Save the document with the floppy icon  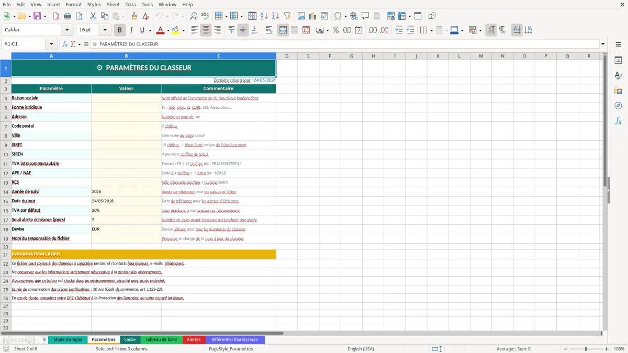[x=37, y=16]
